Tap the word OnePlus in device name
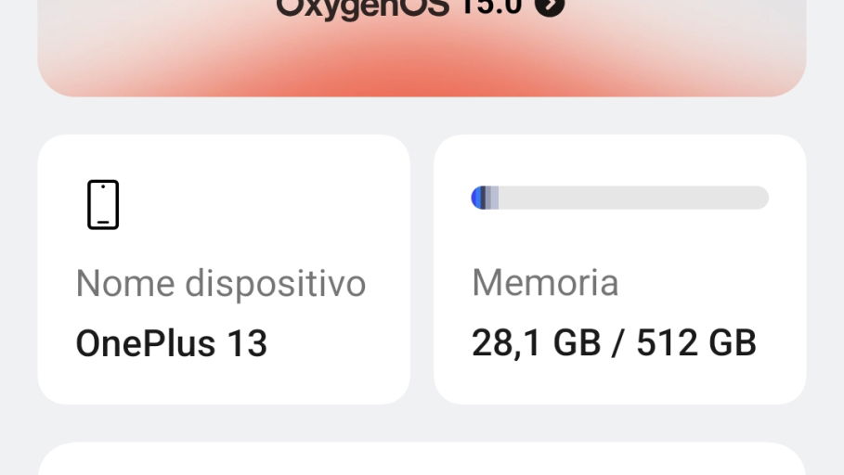 146,343
